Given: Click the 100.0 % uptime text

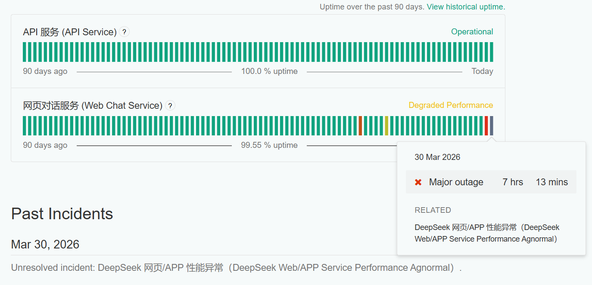Looking at the screenshot, I should [x=269, y=71].
